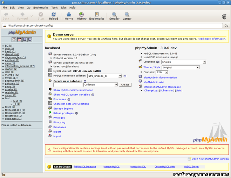The width and height of the screenshot is (231, 178).
Task: Click the URL address bar
Action: (x=112, y=26)
